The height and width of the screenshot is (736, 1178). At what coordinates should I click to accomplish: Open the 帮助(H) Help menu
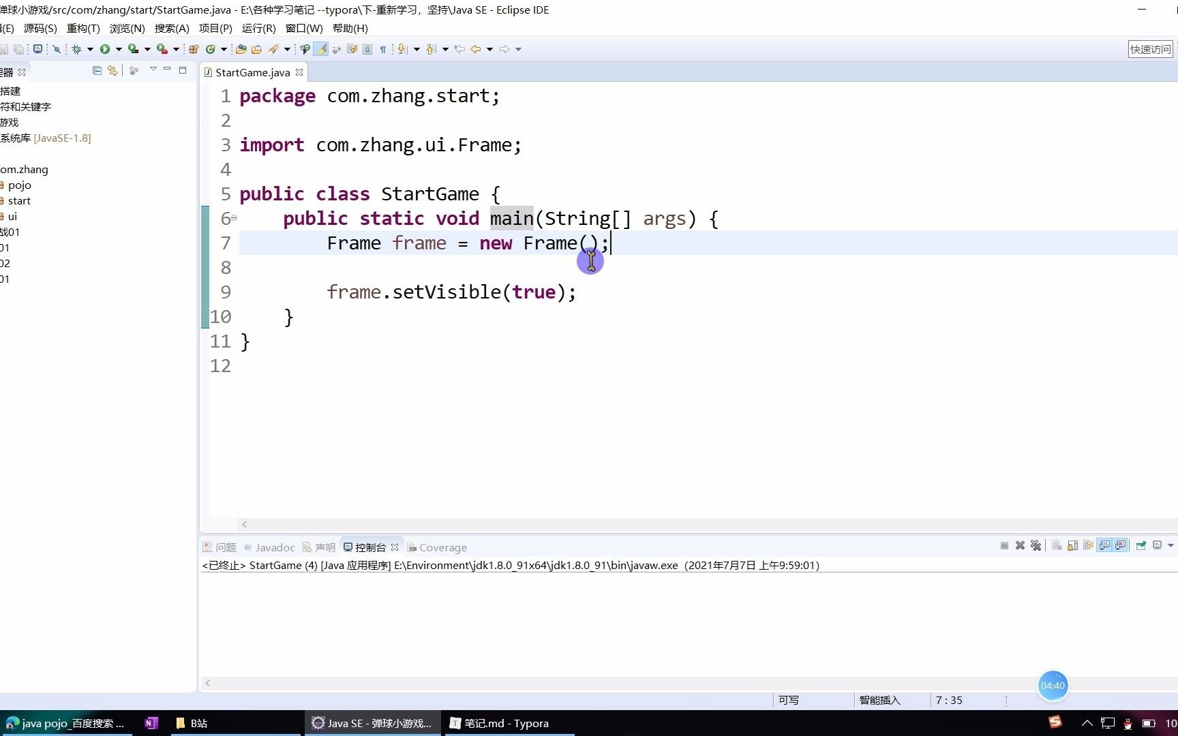[x=350, y=28]
